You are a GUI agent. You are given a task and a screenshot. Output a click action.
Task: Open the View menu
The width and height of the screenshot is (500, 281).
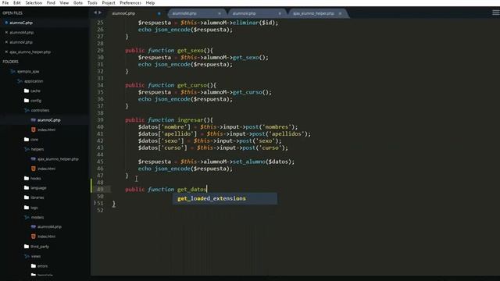click(x=64, y=3)
